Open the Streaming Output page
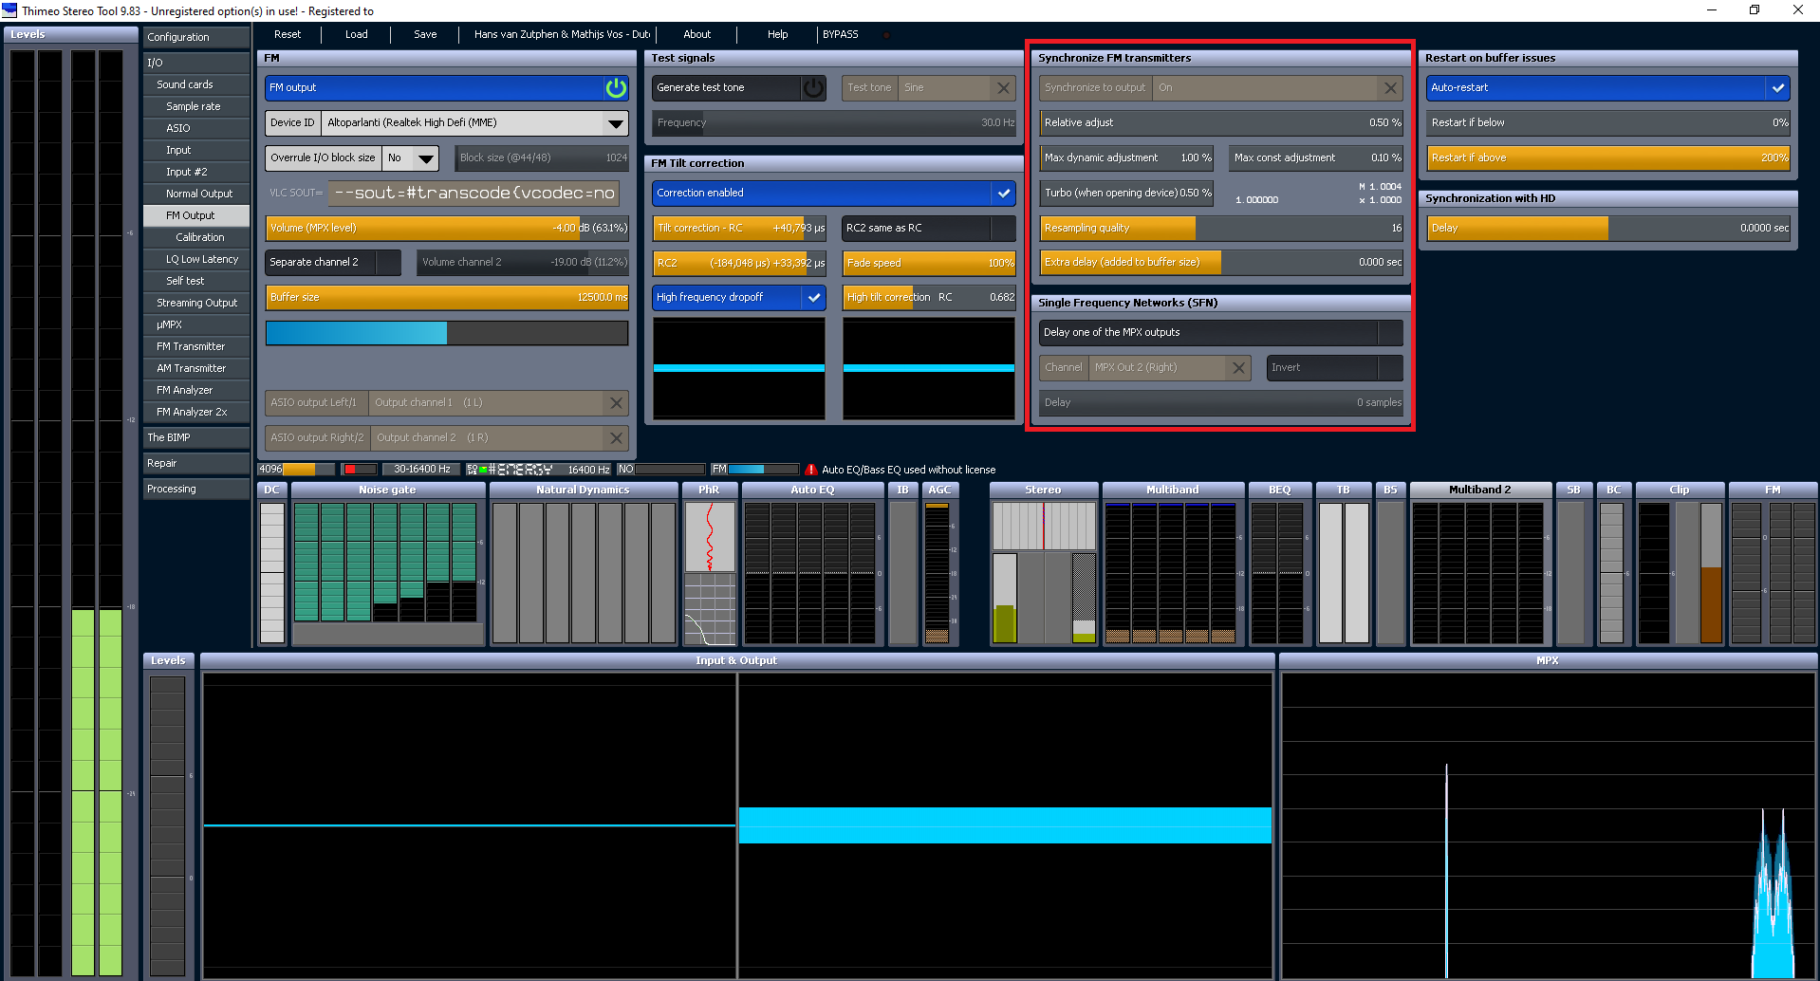Screen dimensions: 1820x981 (x=195, y=303)
